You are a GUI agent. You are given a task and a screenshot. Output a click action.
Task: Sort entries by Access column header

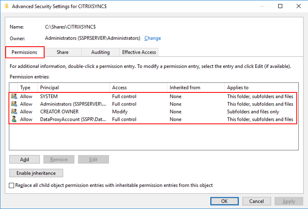coord(138,88)
